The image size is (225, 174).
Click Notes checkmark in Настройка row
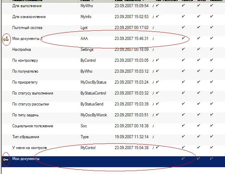point(183,49)
